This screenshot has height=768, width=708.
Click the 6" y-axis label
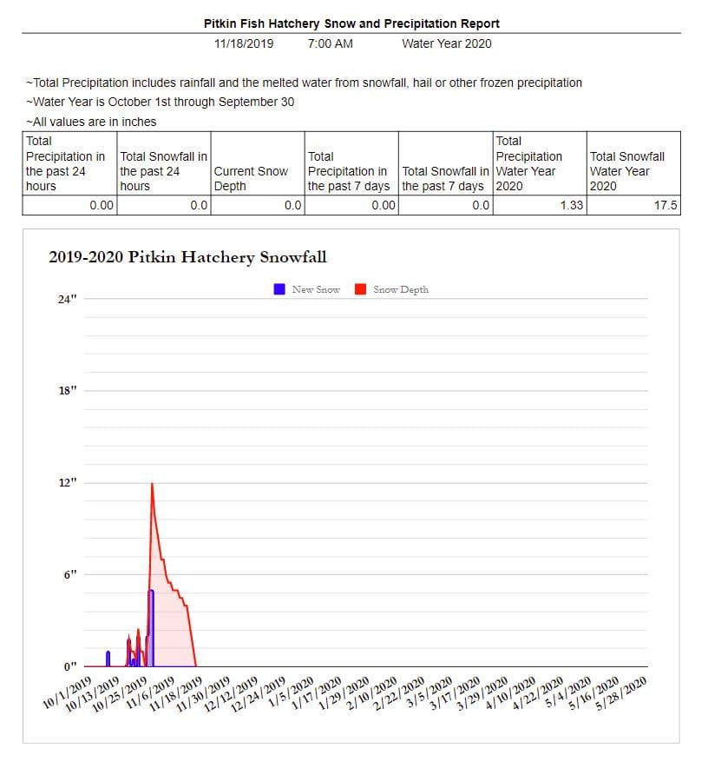click(69, 574)
